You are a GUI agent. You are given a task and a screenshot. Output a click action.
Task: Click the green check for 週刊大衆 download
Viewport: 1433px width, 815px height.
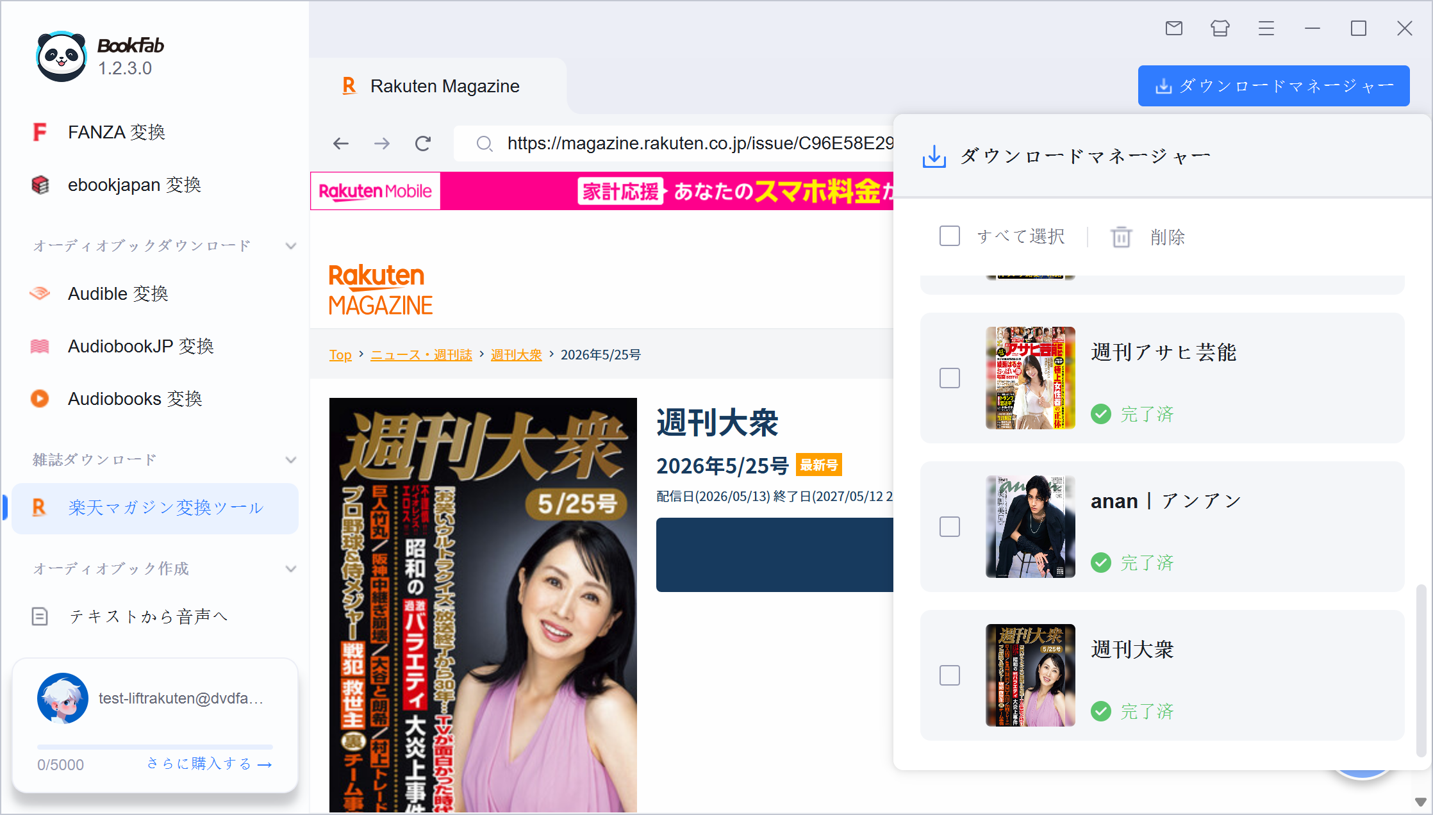(x=1101, y=711)
